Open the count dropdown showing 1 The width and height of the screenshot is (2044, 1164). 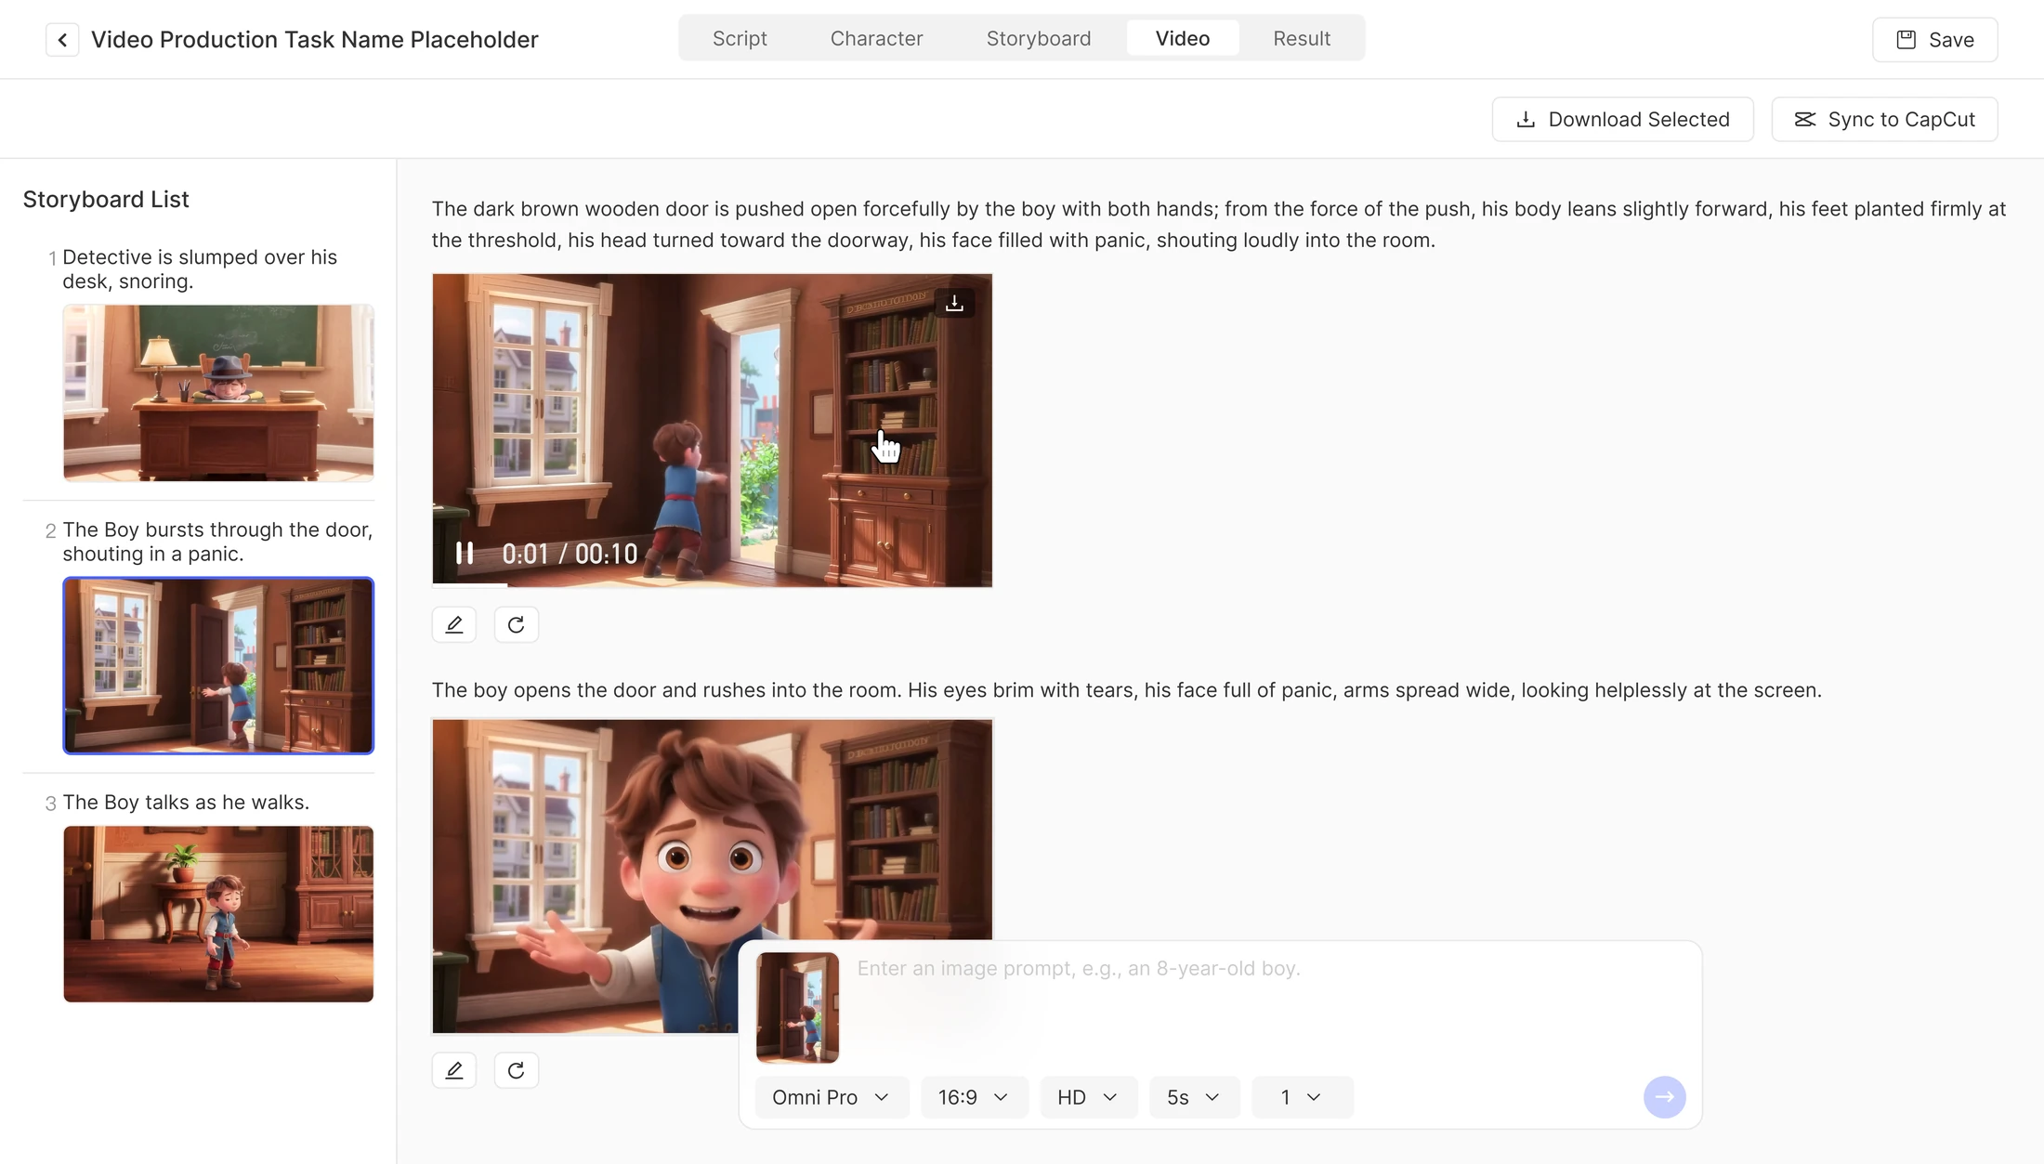point(1302,1097)
